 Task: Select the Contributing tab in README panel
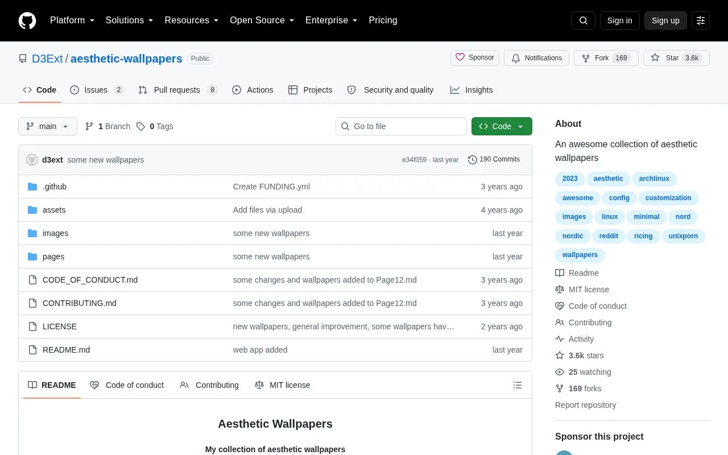(209, 385)
